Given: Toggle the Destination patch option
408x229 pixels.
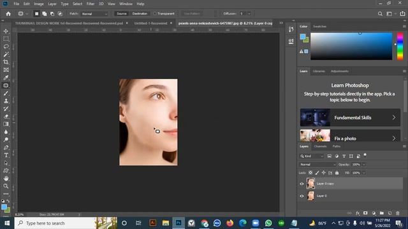Looking at the screenshot, I should click(x=140, y=13).
